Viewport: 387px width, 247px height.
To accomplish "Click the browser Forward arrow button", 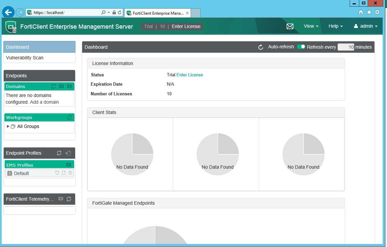I will 20,12.
